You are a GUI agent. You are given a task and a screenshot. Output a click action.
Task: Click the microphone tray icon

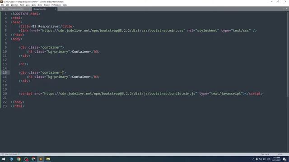pyautogui.click(x=257, y=159)
